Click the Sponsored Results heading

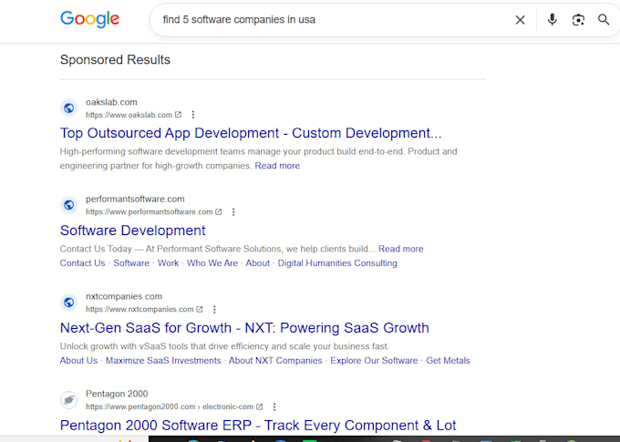click(115, 60)
